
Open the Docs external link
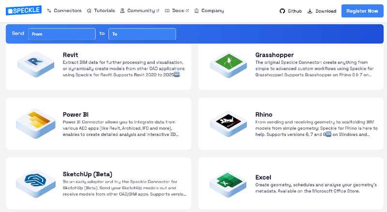click(178, 11)
